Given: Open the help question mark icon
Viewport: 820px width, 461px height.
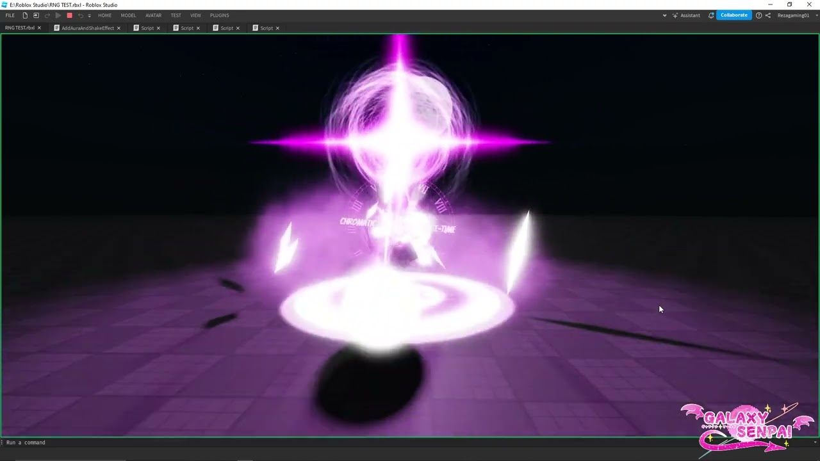Looking at the screenshot, I should coord(758,15).
